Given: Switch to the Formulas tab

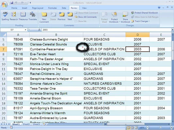Looking at the screenshot, I should tap(52, 8).
